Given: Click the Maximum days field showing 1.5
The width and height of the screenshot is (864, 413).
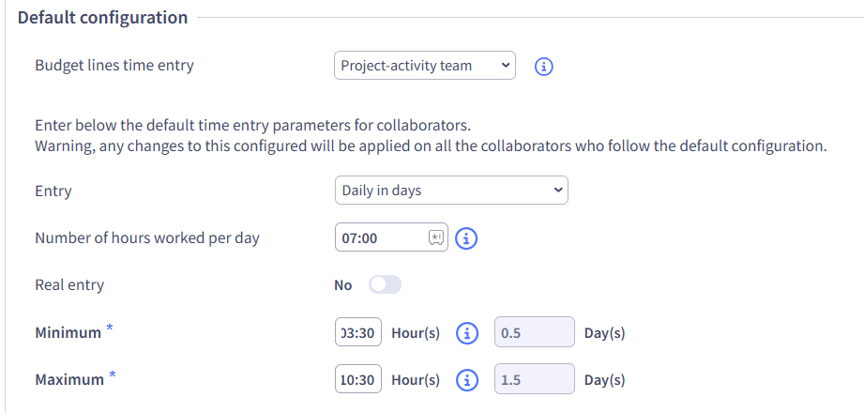Looking at the screenshot, I should [534, 380].
